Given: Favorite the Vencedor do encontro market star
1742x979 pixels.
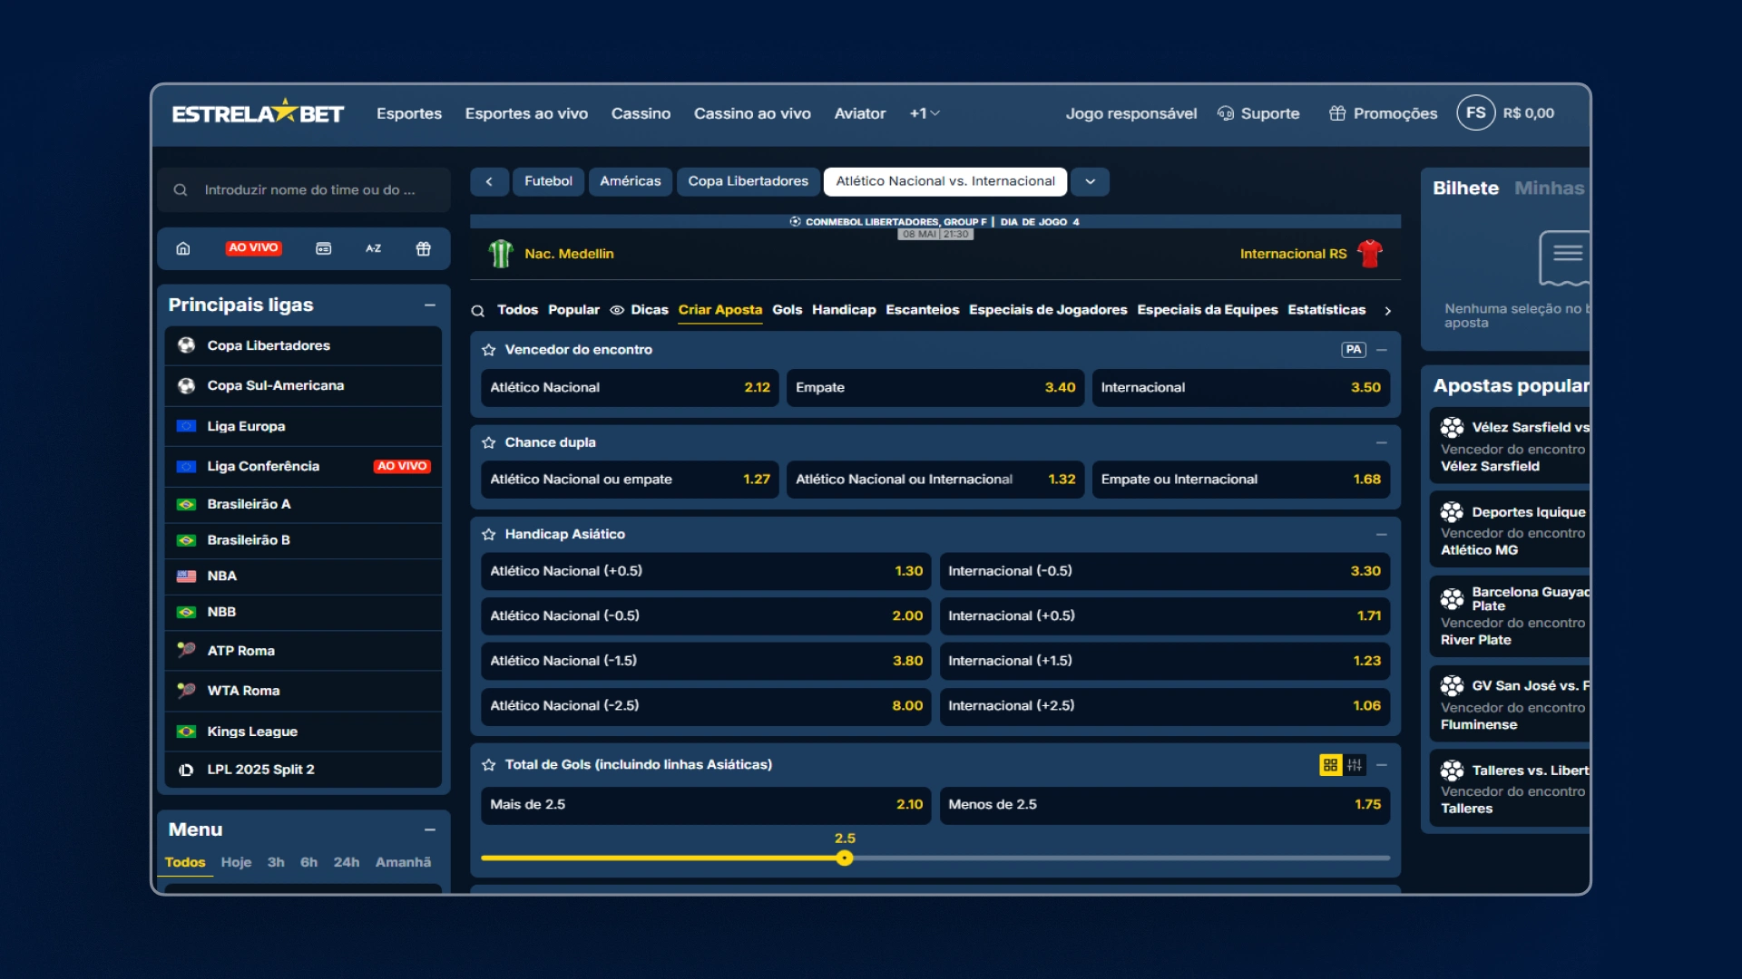Looking at the screenshot, I should (489, 350).
